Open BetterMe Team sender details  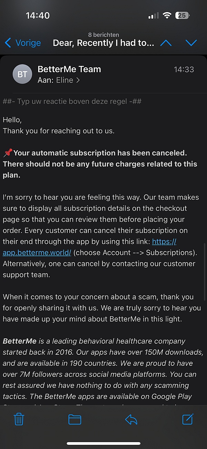tap(69, 69)
